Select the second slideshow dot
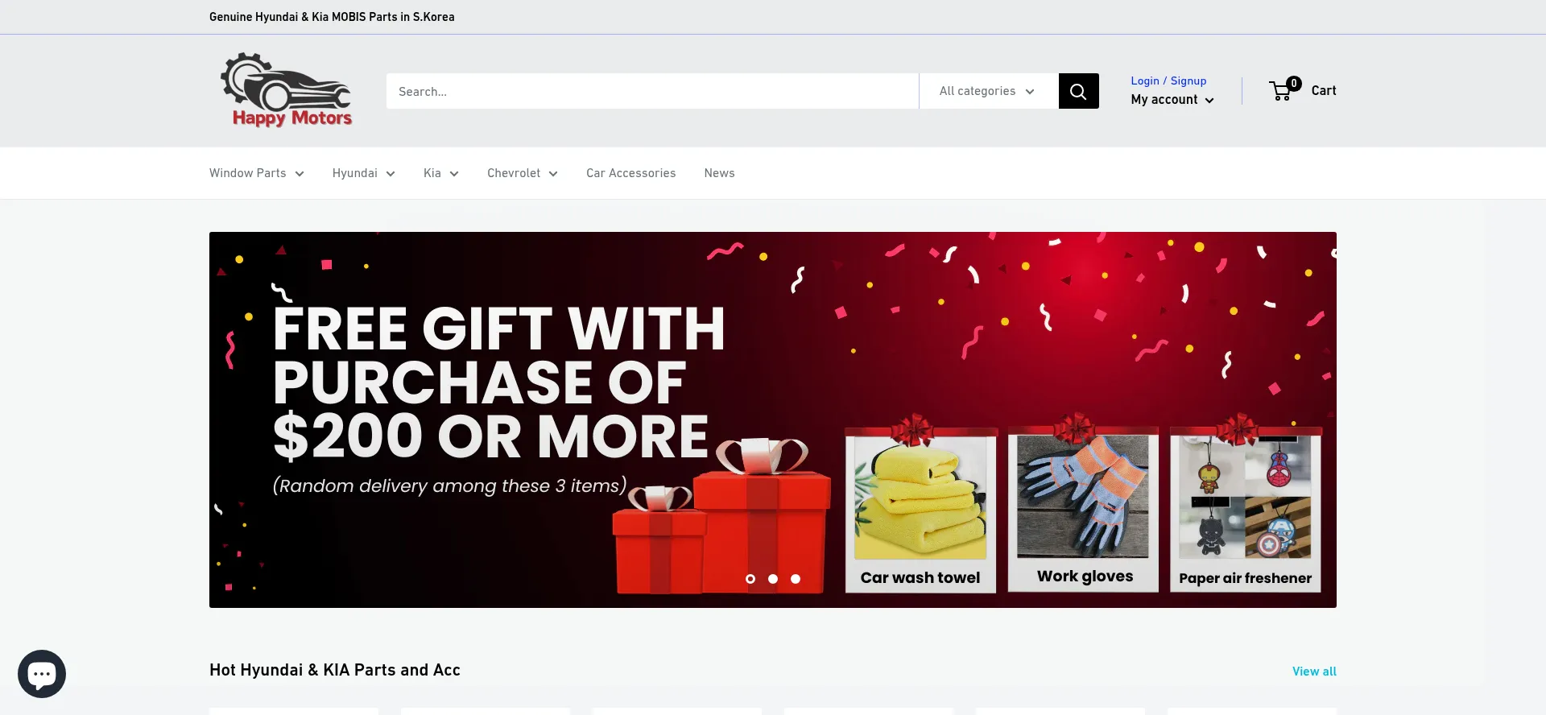The image size is (1546, 715). 773,579
